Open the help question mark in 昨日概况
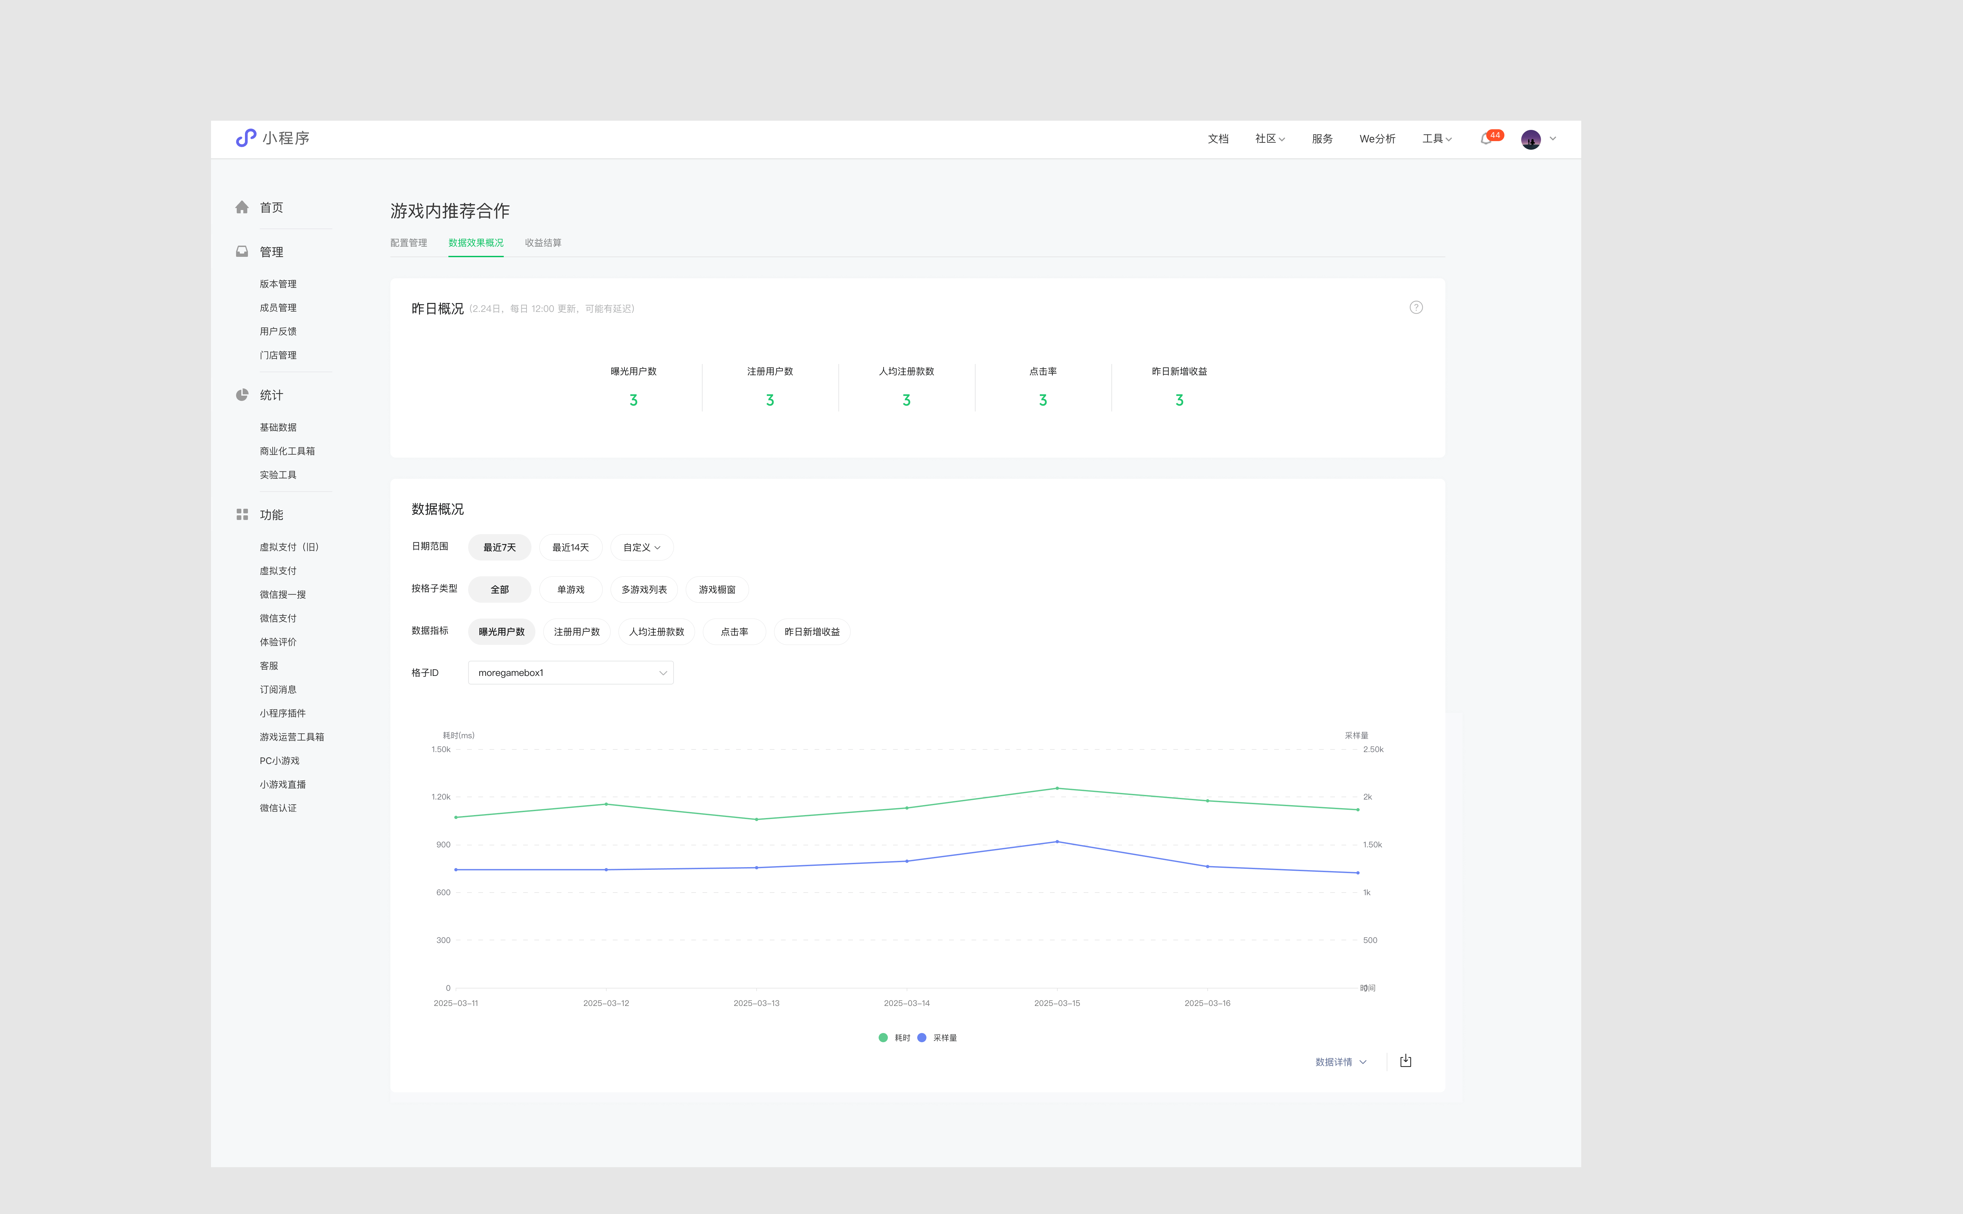1963x1214 pixels. (1416, 308)
